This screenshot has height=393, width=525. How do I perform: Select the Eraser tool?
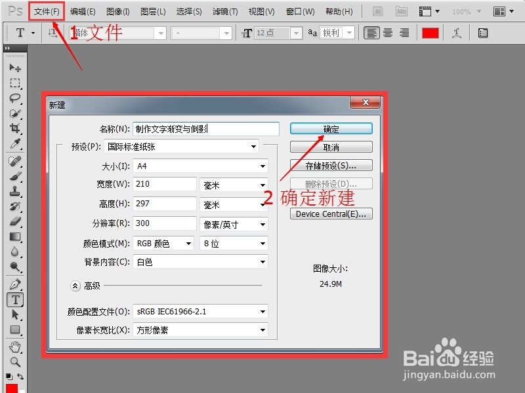click(x=16, y=220)
